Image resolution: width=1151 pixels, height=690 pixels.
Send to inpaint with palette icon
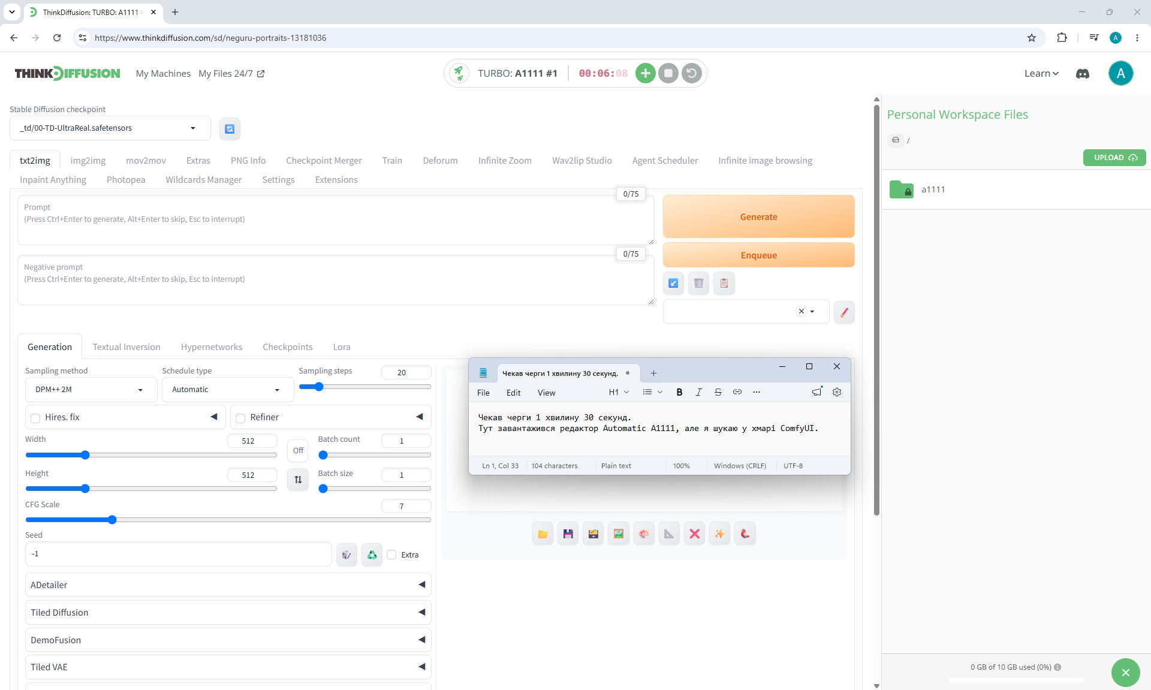644,534
